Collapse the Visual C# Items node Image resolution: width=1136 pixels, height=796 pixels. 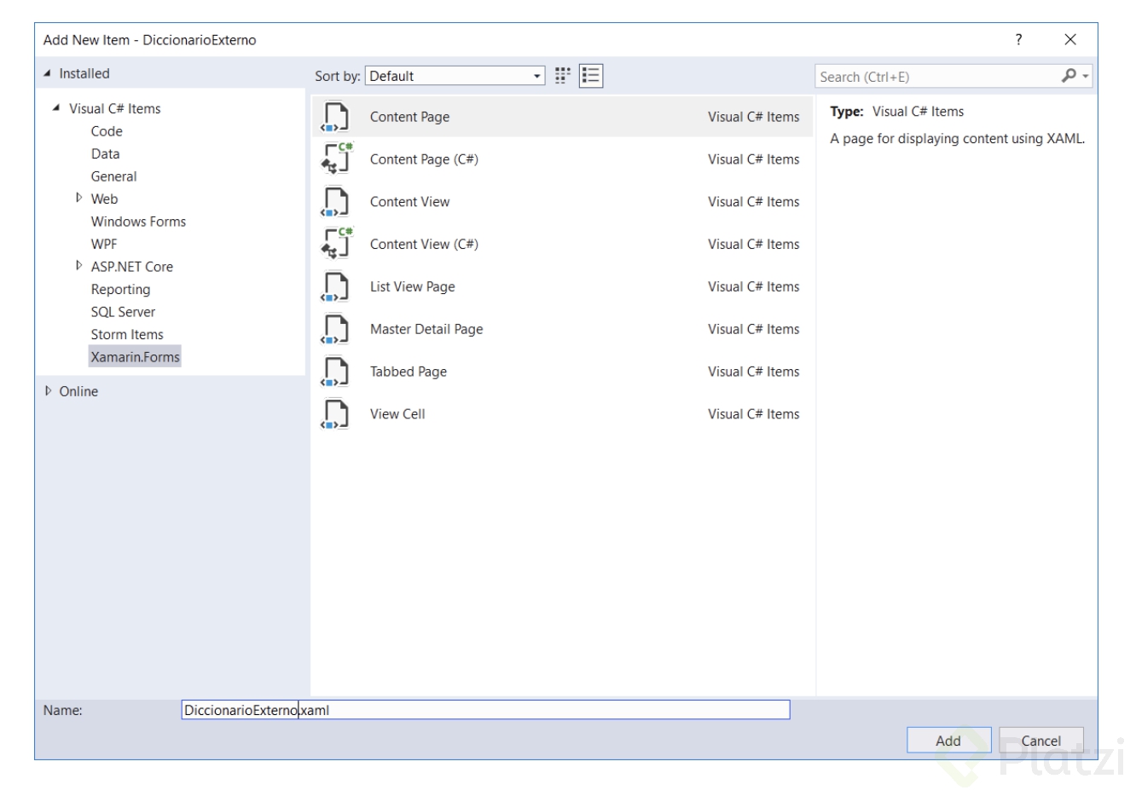(56, 108)
